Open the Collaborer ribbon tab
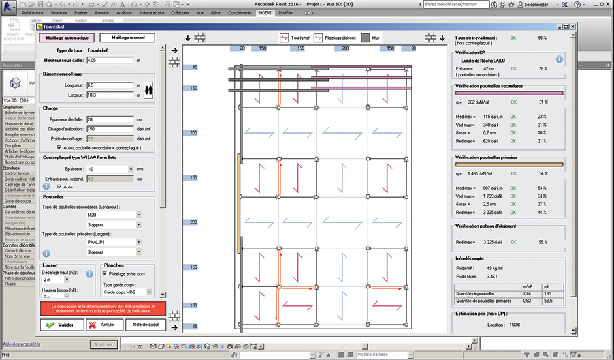This screenshot has height=360, width=614. tap(180, 13)
